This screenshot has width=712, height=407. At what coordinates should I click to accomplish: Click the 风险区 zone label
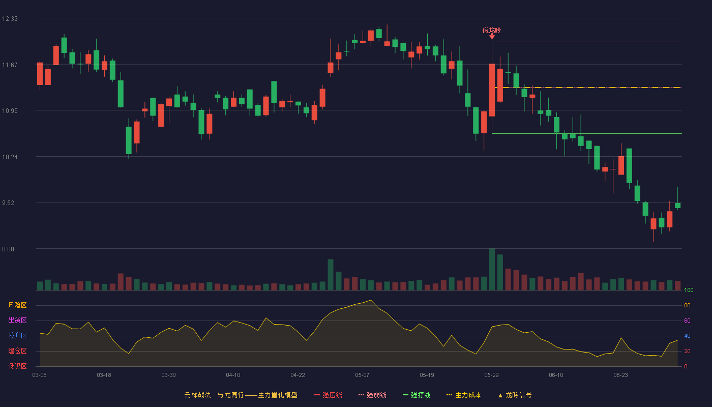coord(17,305)
